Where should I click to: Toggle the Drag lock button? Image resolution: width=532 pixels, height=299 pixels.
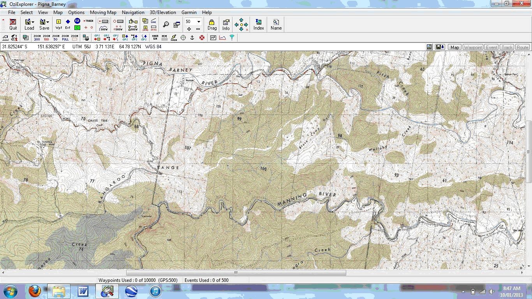click(212, 25)
